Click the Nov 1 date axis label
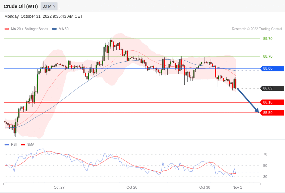Viewport: 285px width, 193px height. click(x=237, y=187)
